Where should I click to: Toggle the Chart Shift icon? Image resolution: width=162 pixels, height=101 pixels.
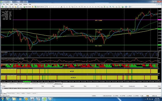point(119,7)
